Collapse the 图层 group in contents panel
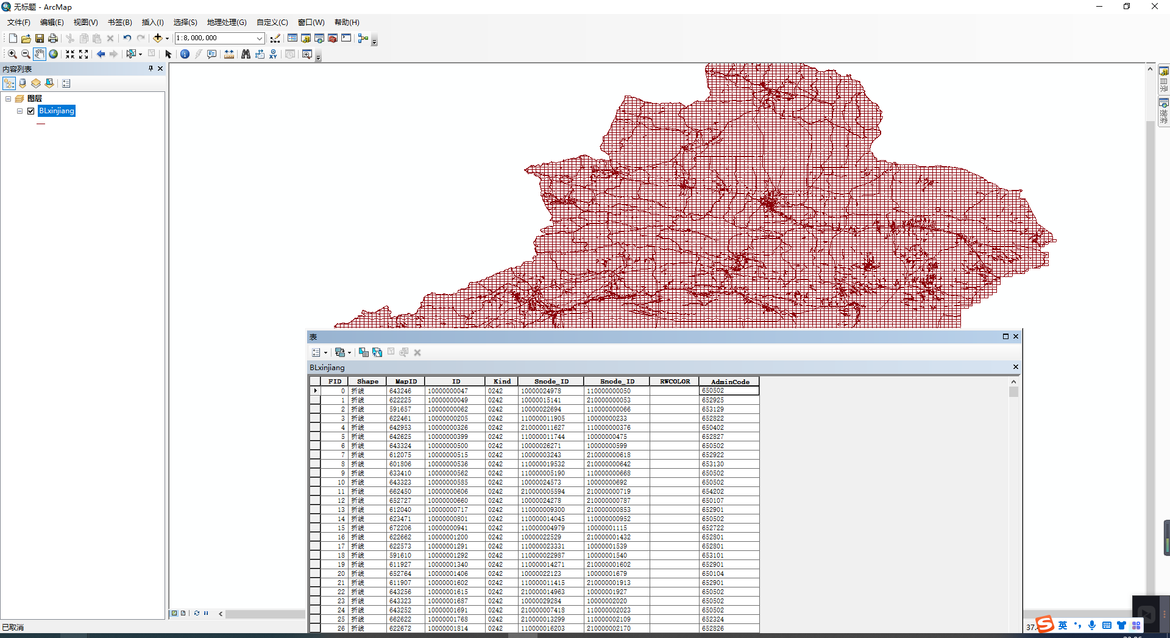Viewport: 1170px width, 638px height. [9, 98]
